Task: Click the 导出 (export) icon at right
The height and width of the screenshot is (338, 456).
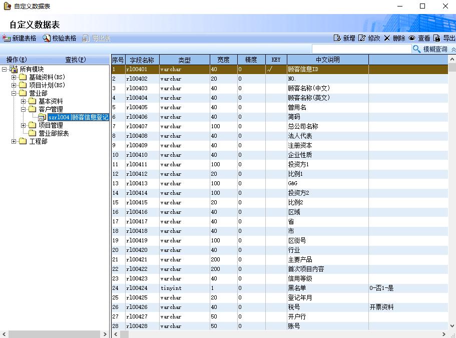Action: point(437,38)
